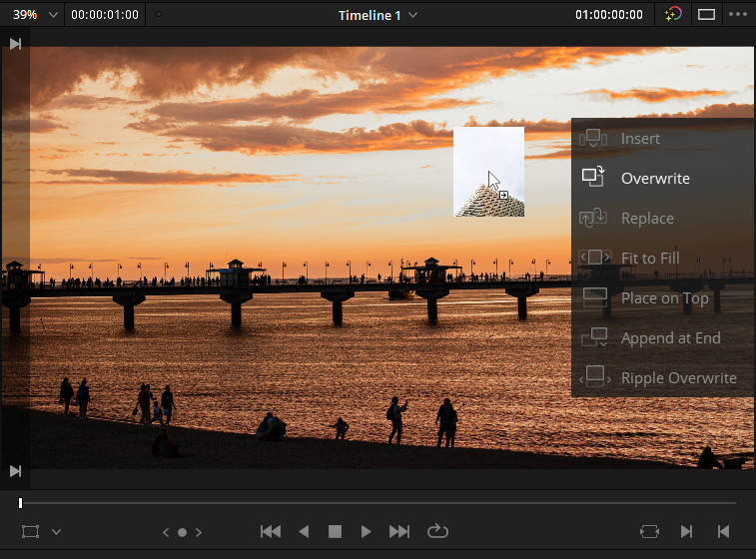
Task: Open the viewer options three-dot menu
Action: coord(737,14)
